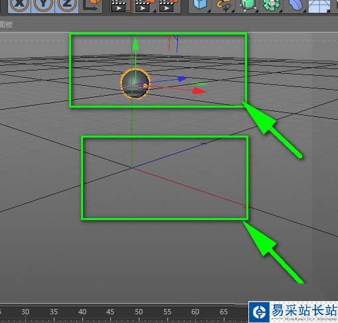Open render settings clapperboard icon

click(169, 5)
